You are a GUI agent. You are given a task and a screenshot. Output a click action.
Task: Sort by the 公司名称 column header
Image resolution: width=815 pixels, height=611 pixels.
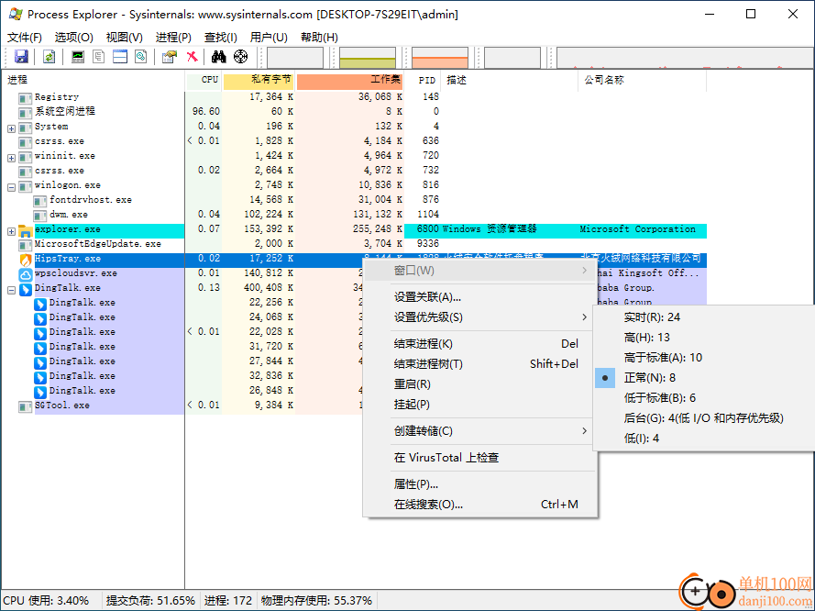point(642,80)
